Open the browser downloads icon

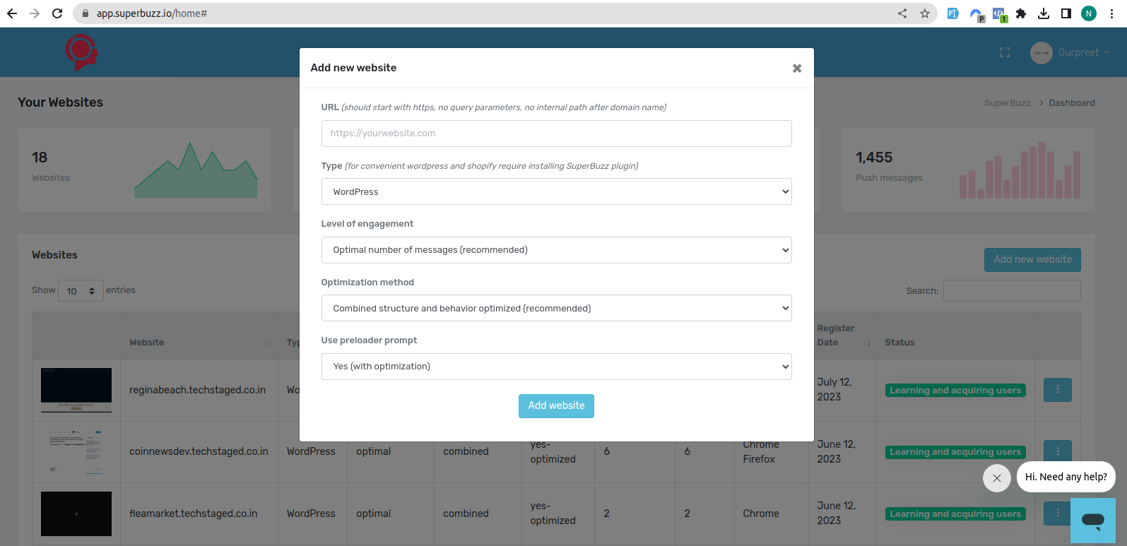click(x=1044, y=13)
